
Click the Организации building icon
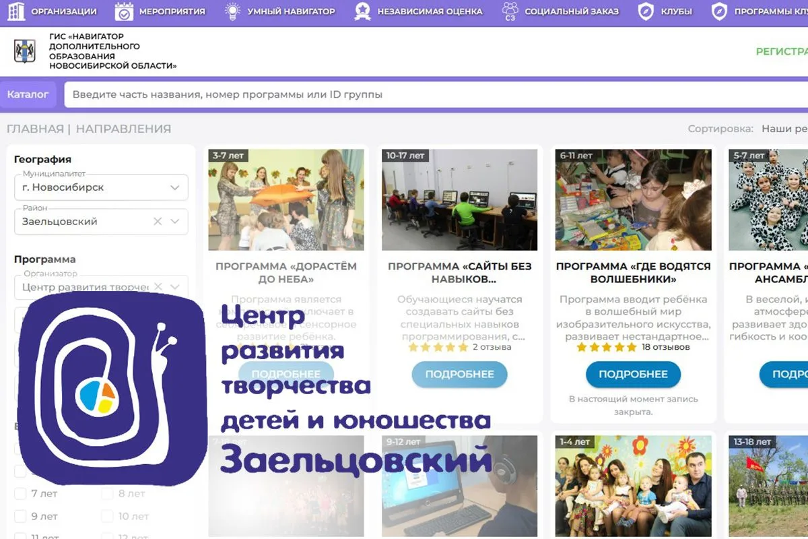16,11
